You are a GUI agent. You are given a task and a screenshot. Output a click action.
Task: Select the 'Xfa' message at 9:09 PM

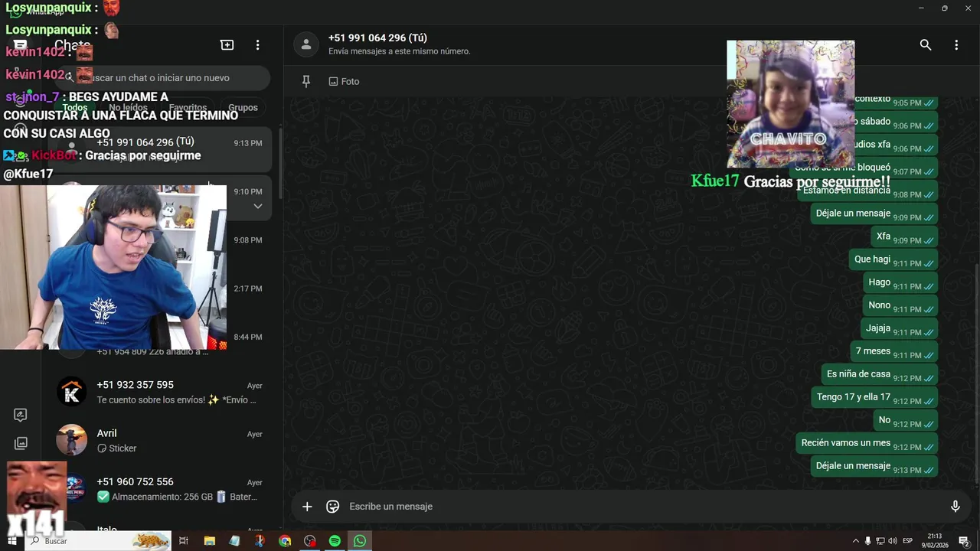tap(904, 237)
